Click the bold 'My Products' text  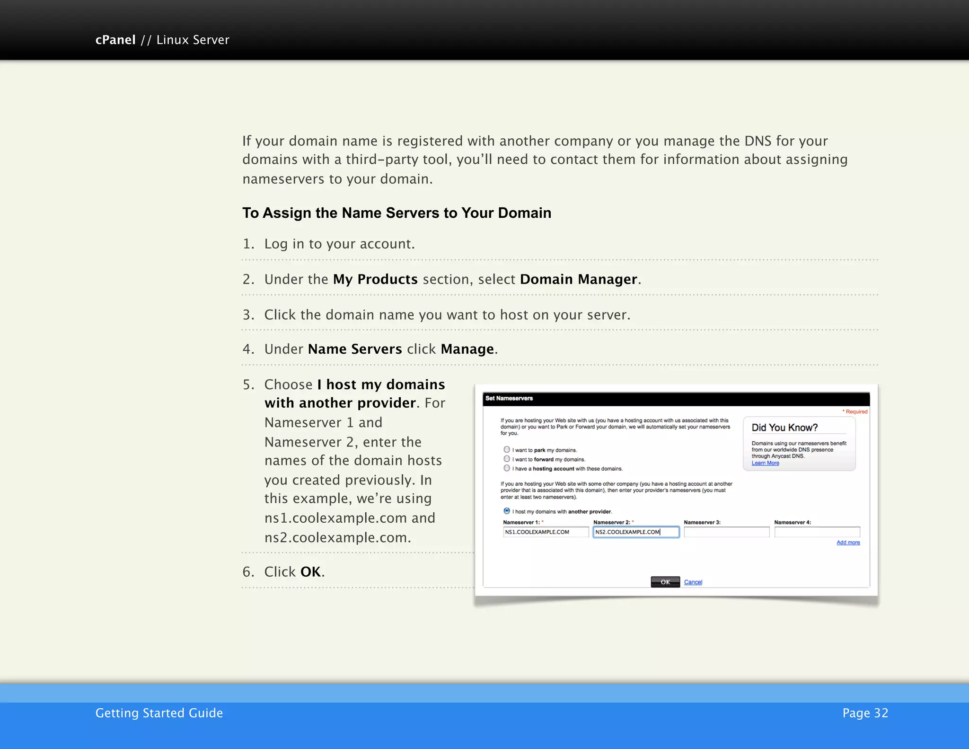tap(375, 279)
